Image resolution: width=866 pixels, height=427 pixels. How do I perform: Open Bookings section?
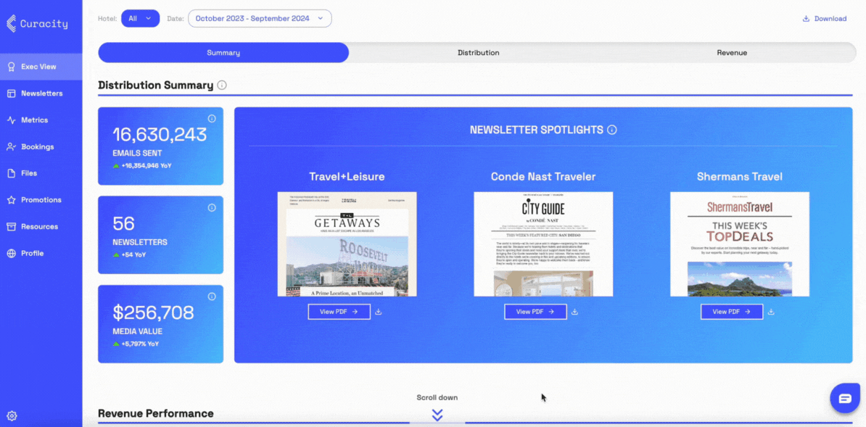[x=41, y=147]
